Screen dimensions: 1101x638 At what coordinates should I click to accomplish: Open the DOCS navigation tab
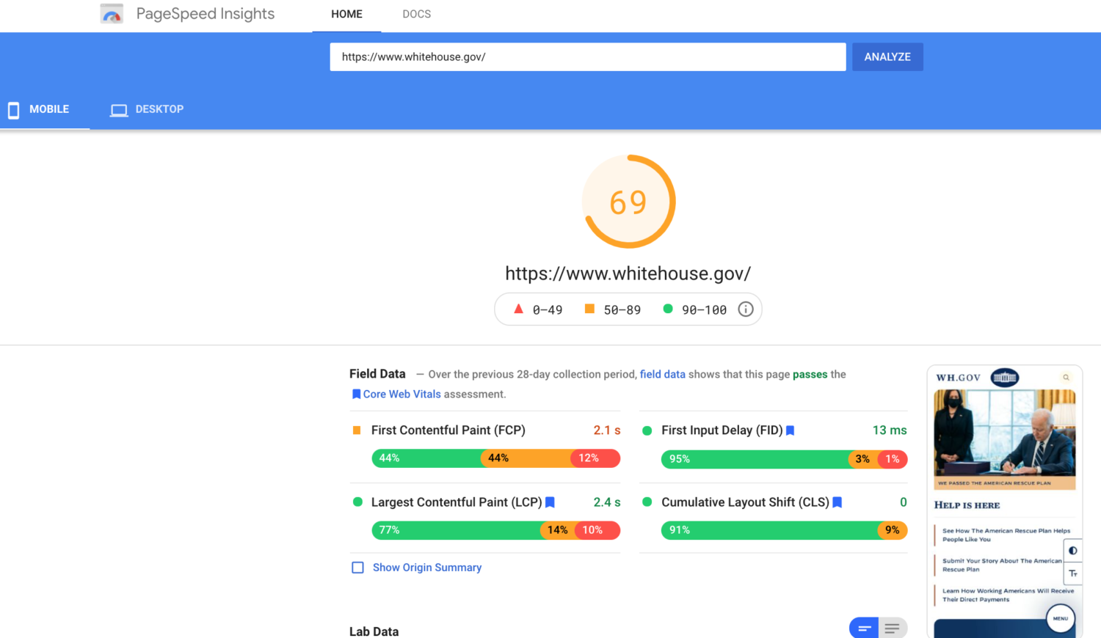[x=416, y=15]
